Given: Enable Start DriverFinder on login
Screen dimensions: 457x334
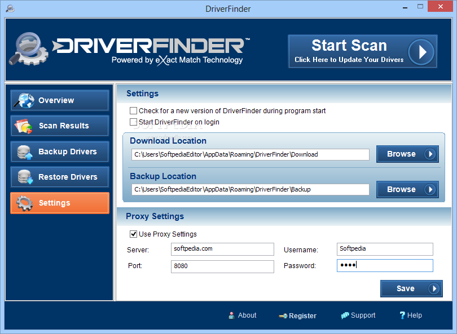Looking at the screenshot, I should 133,122.
